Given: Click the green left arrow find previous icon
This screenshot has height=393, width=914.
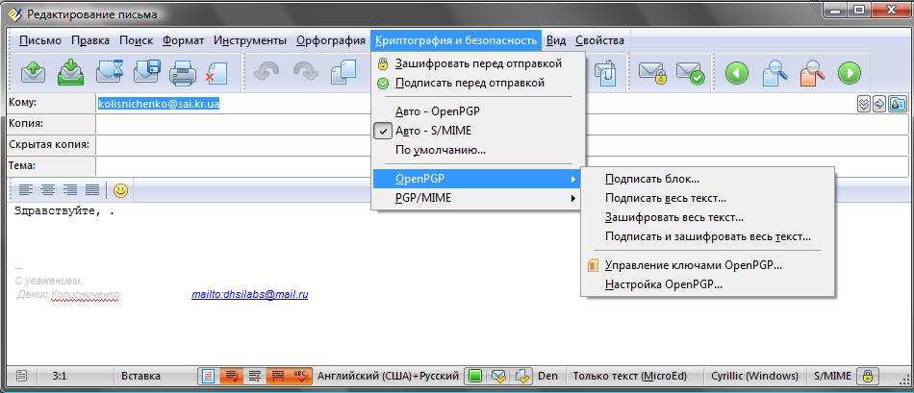Looking at the screenshot, I should [x=737, y=73].
